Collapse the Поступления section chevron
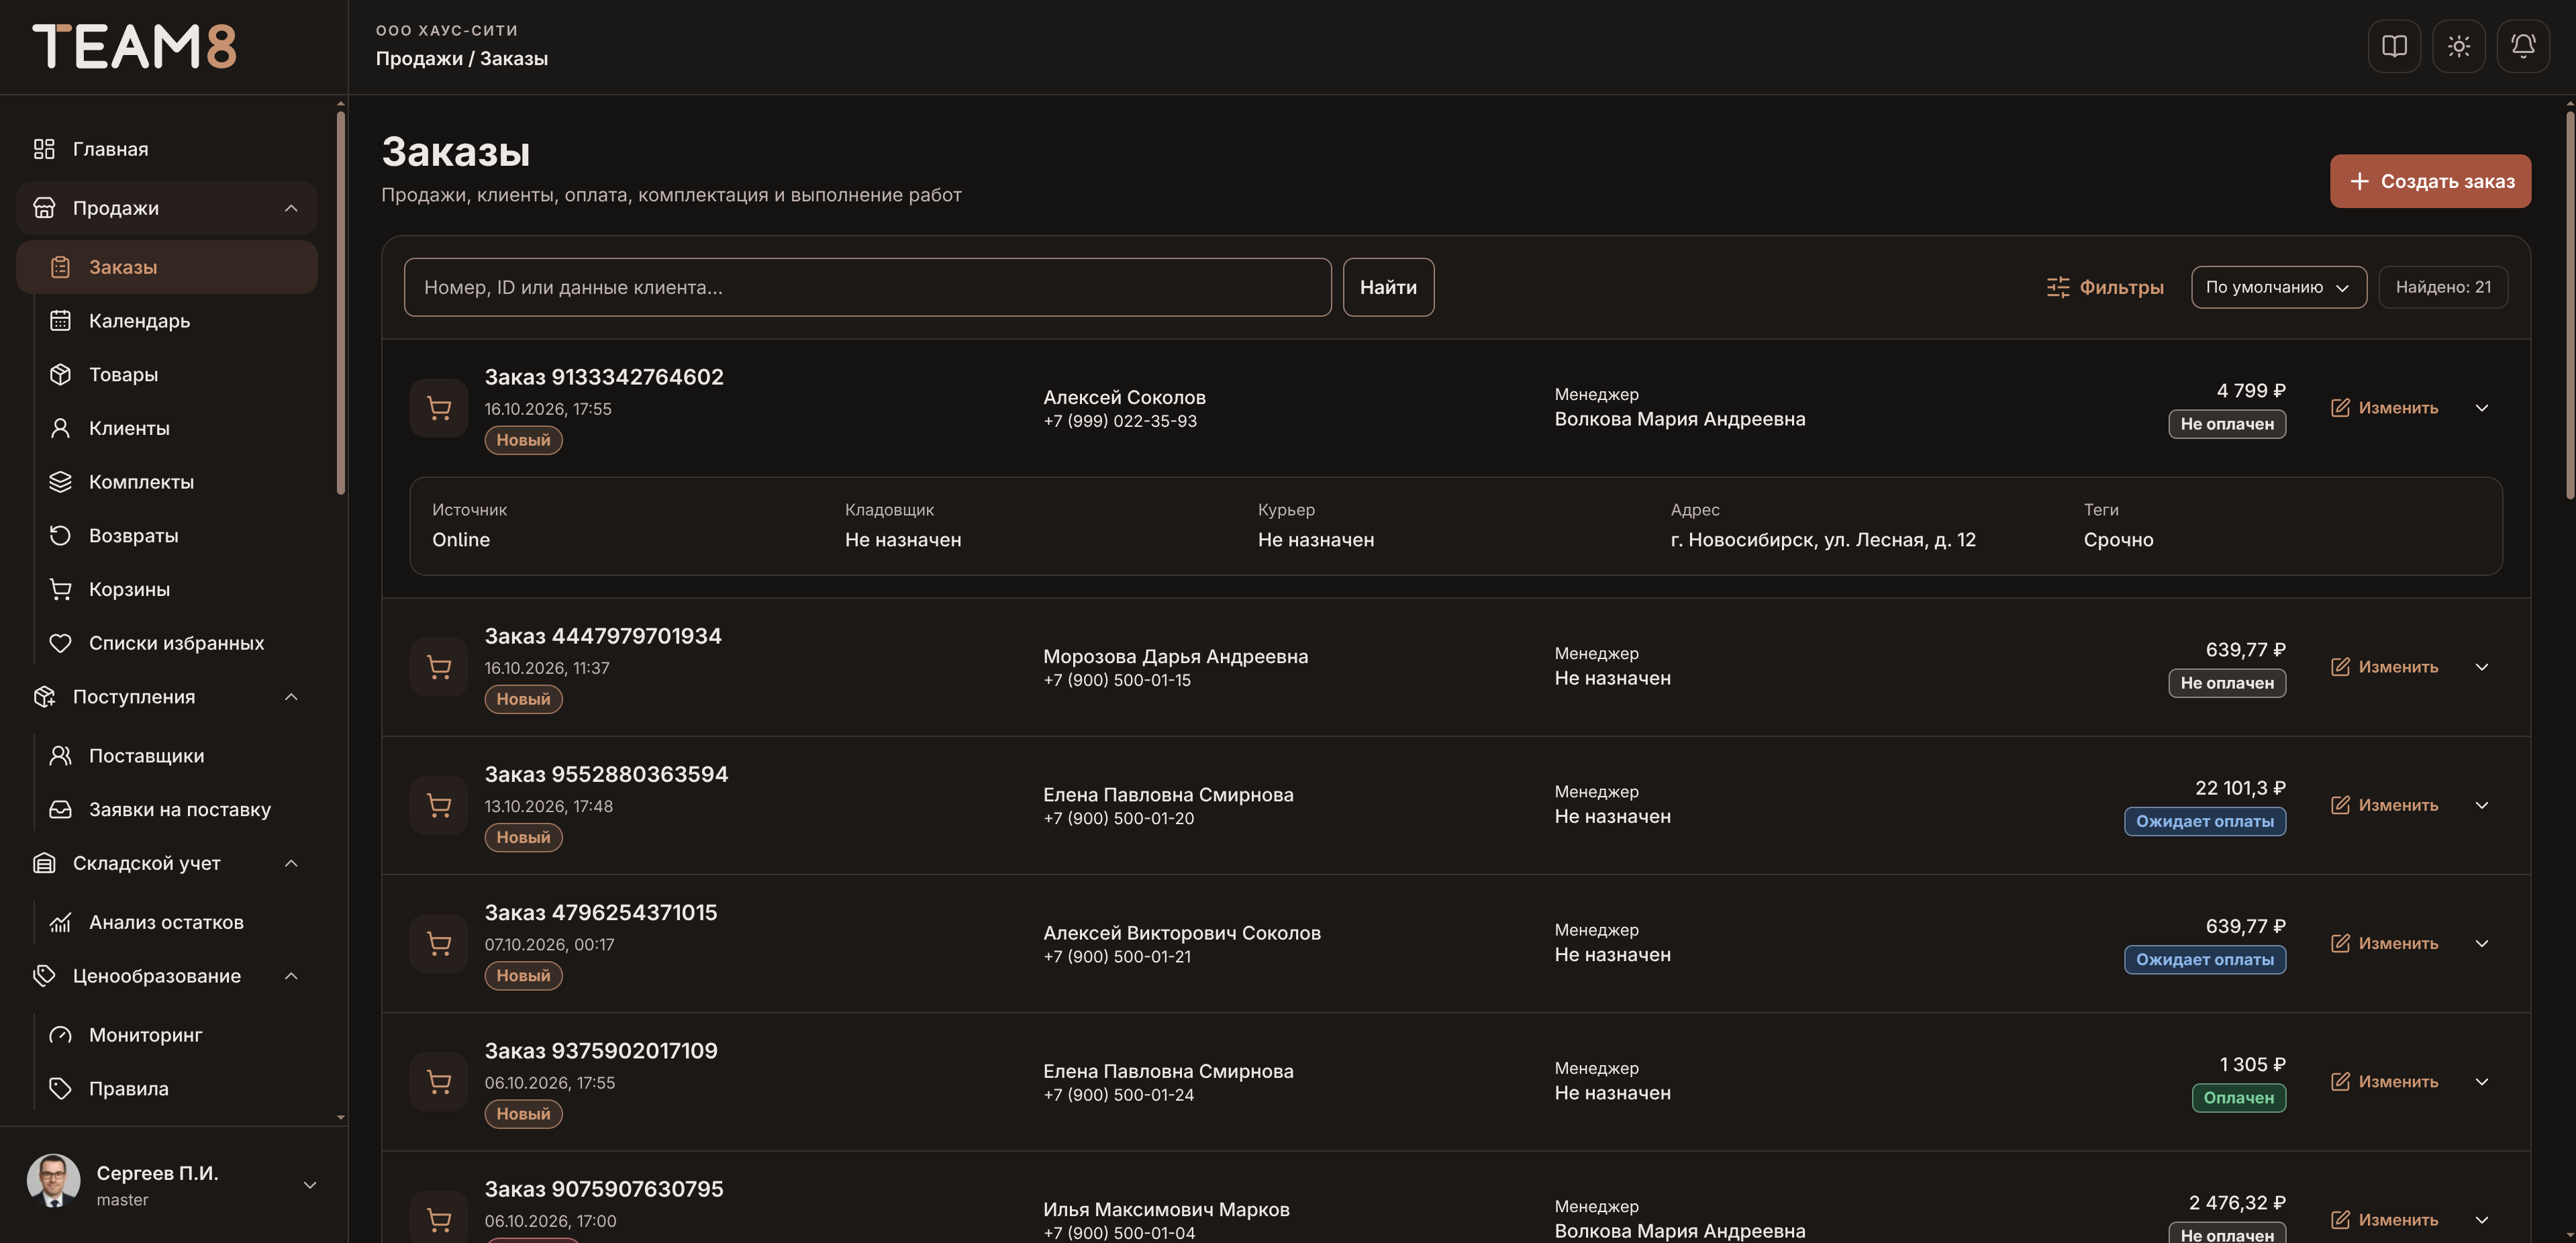2576x1243 pixels. (x=291, y=697)
